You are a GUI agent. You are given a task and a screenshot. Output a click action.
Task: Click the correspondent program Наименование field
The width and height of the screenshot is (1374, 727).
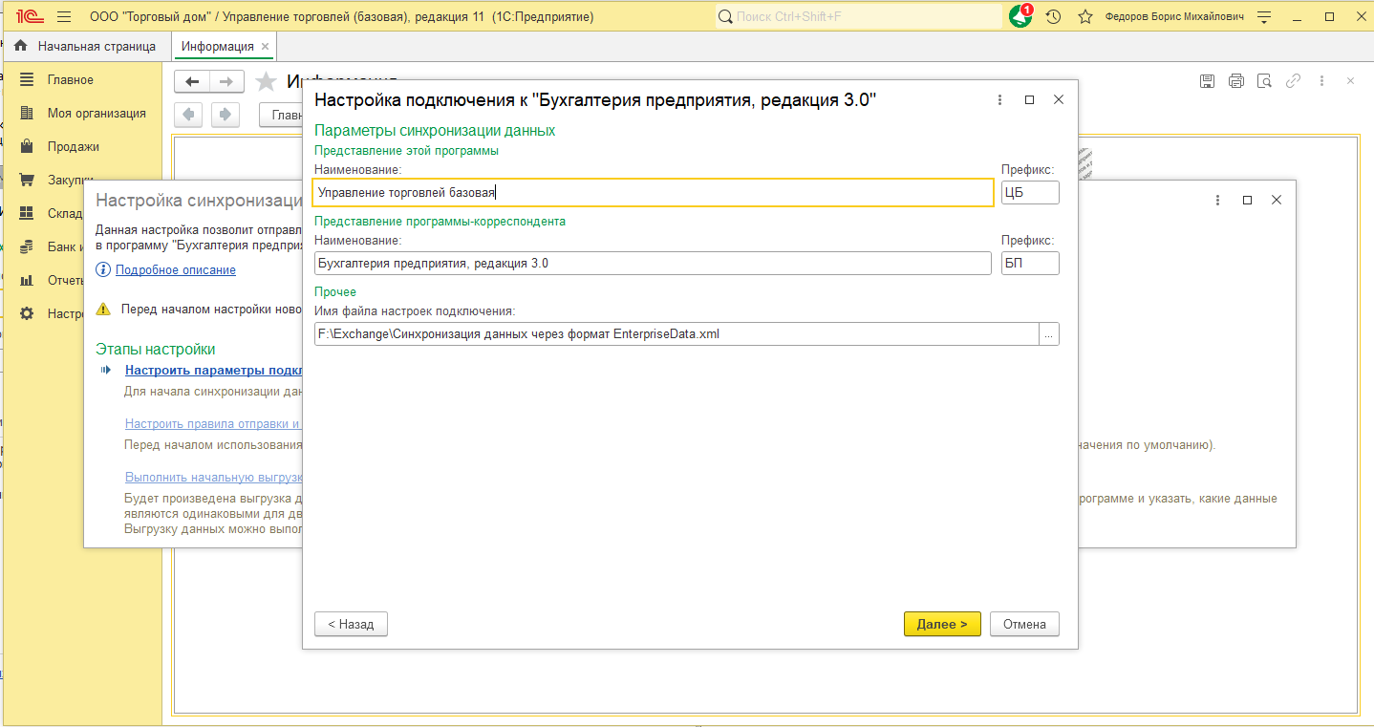click(x=653, y=263)
